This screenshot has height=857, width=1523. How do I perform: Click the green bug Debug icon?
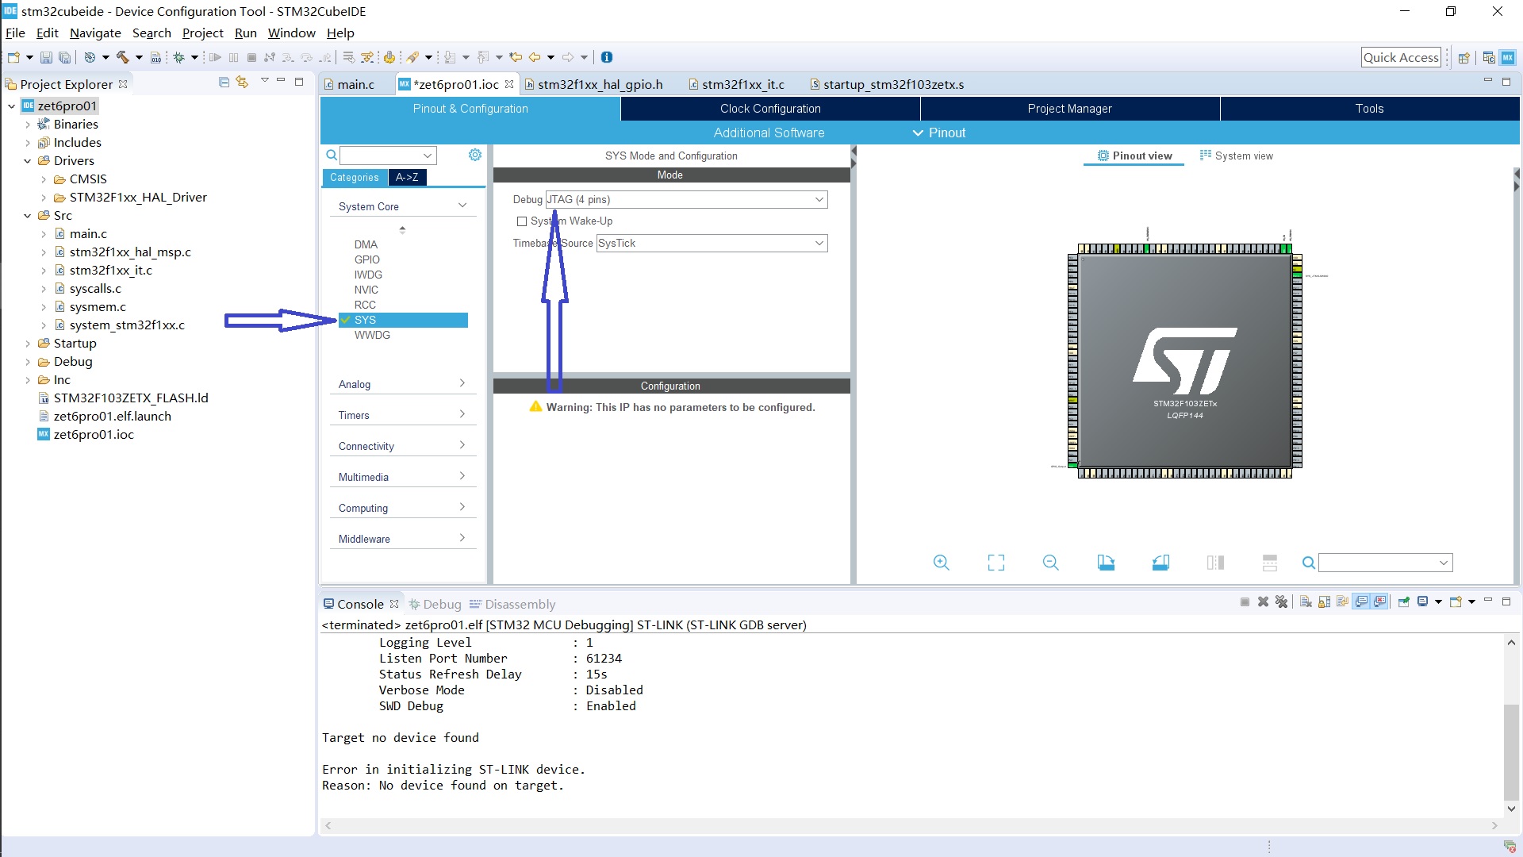pos(179,57)
